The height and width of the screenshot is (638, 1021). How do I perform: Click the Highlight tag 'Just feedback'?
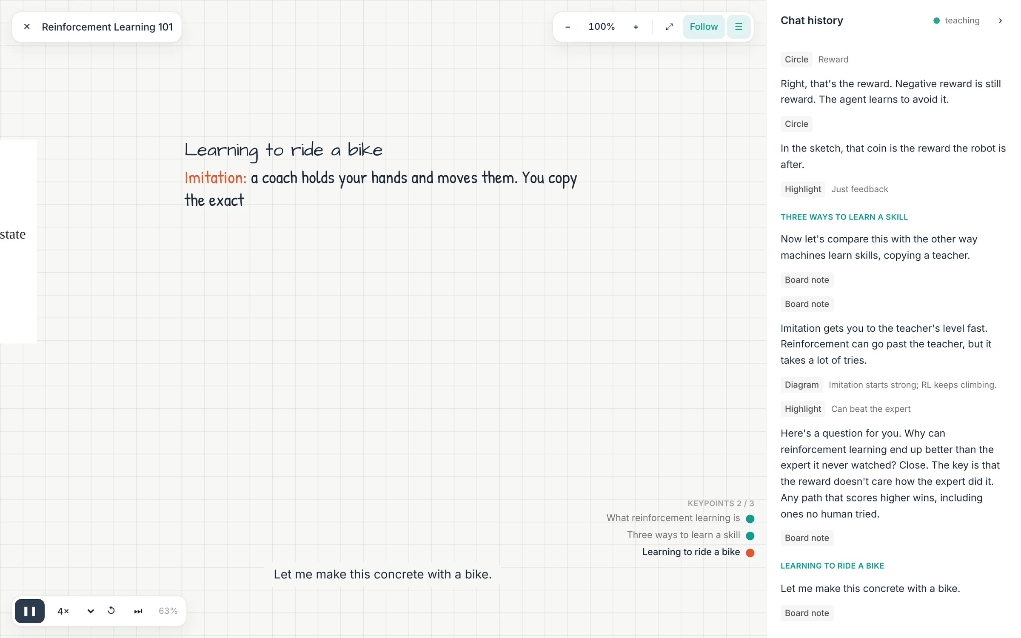point(803,189)
